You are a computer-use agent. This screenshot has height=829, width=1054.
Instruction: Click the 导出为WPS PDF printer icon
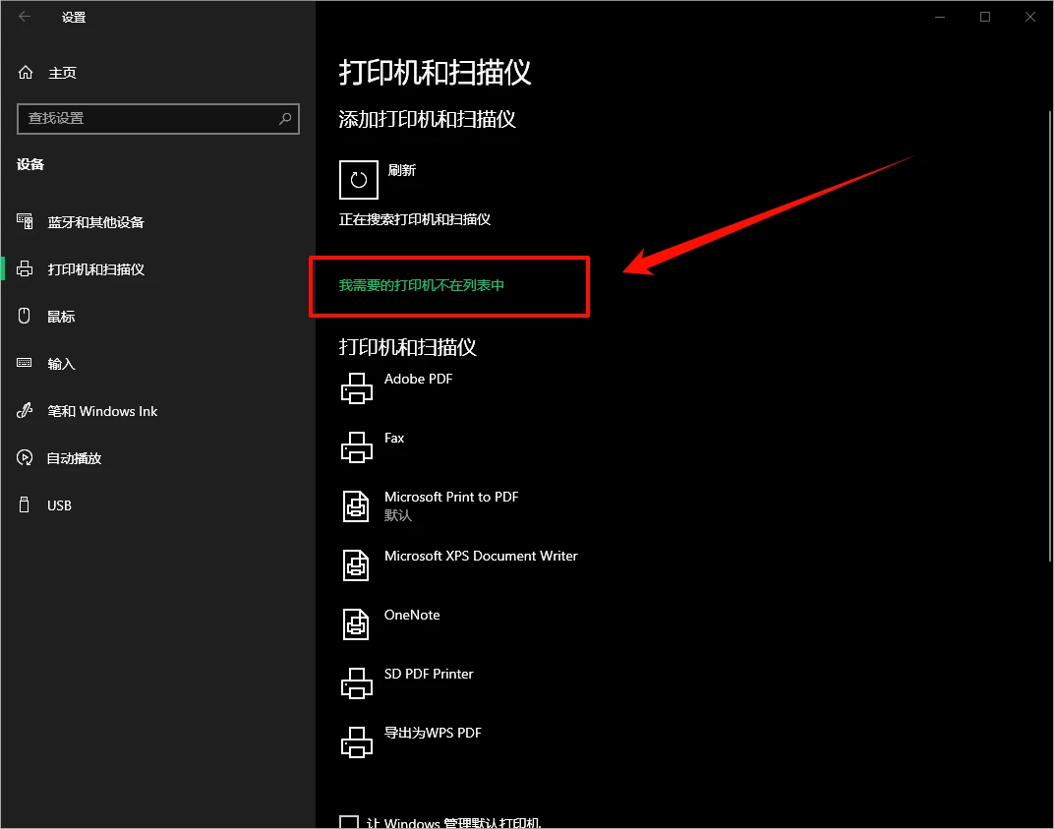(356, 742)
